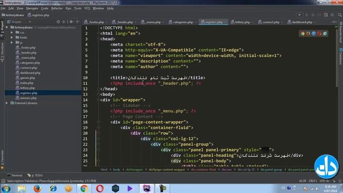Click the div#page-content-wrapper breadcrumb
The width and height of the screenshot is (343, 193).
[x=167, y=169]
